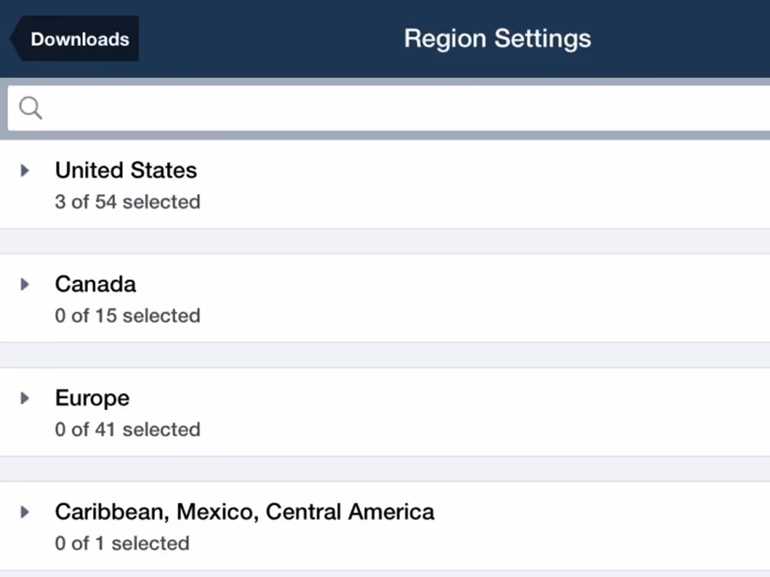Click the search magnifier icon
The height and width of the screenshot is (577, 770).
(30, 108)
